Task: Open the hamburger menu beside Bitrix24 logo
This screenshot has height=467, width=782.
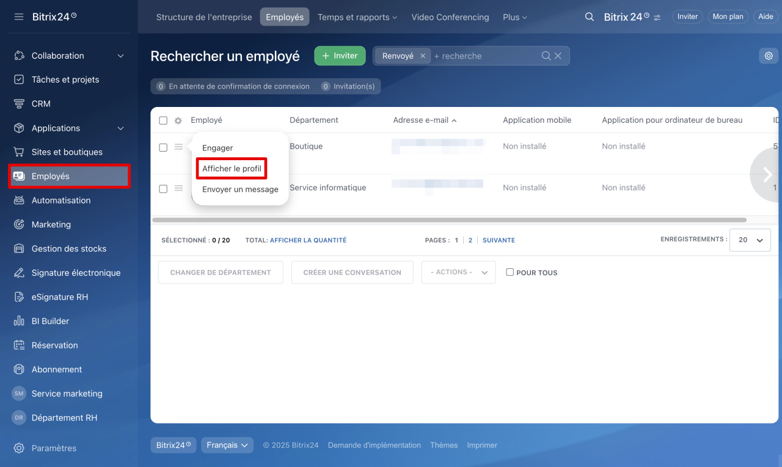Action: point(19,17)
